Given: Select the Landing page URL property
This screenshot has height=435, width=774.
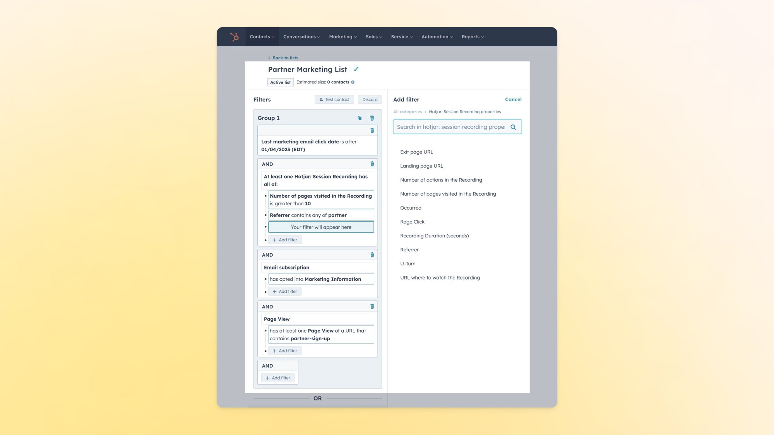Looking at the screenshot, I should pos(422,166).
